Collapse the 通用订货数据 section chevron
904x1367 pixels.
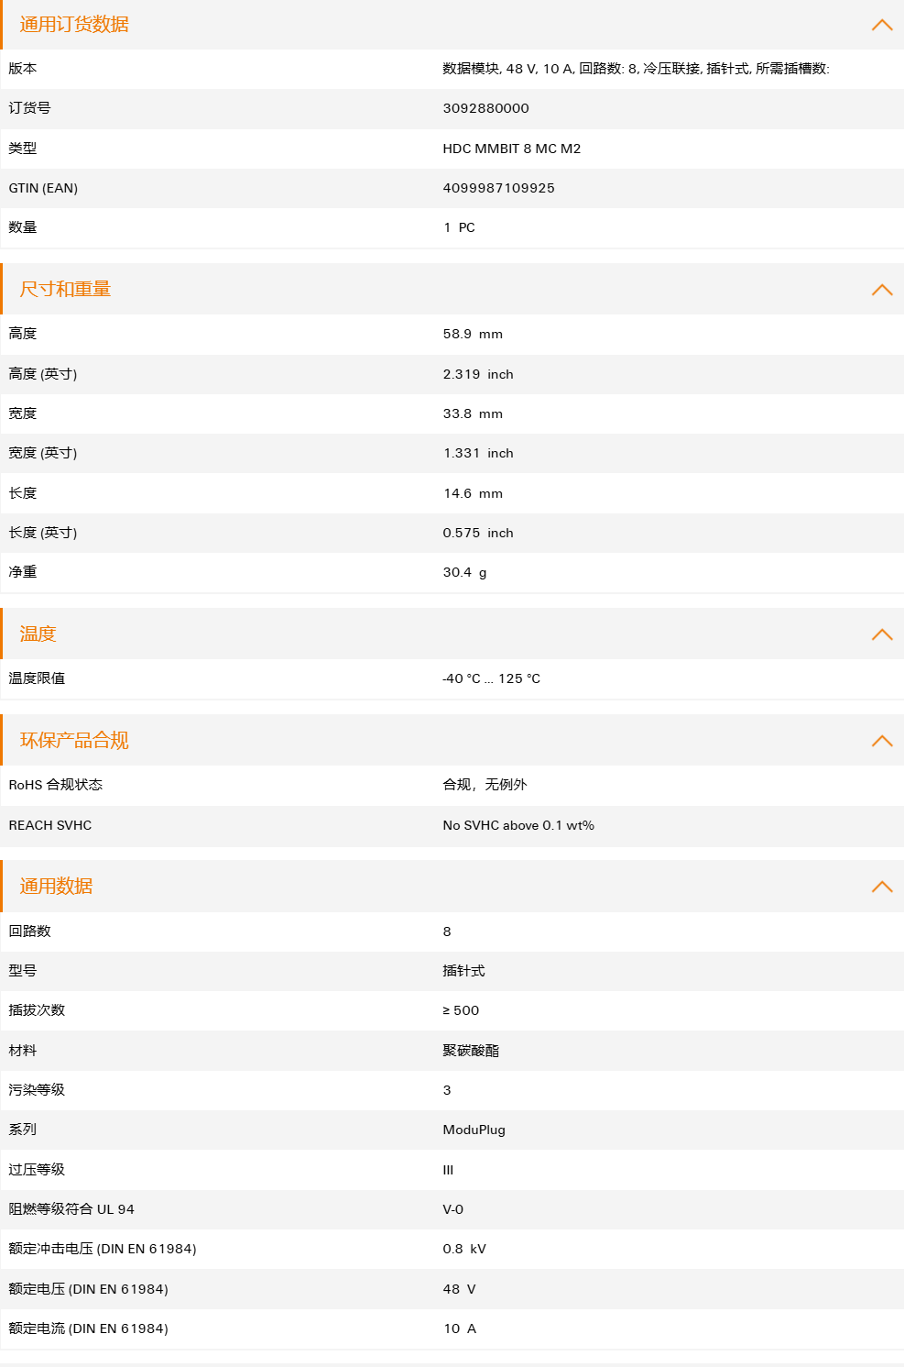pyautogui.click(x=882, y=25)
